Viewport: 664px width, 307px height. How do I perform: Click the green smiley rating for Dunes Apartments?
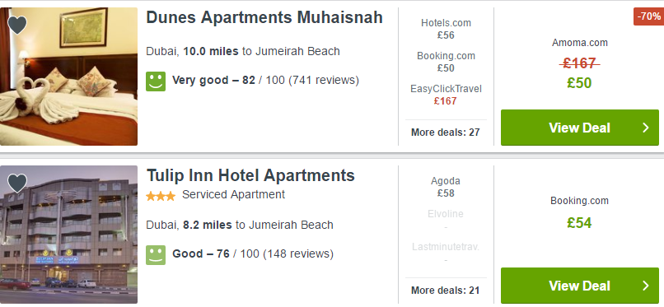(x=156, y=81)
